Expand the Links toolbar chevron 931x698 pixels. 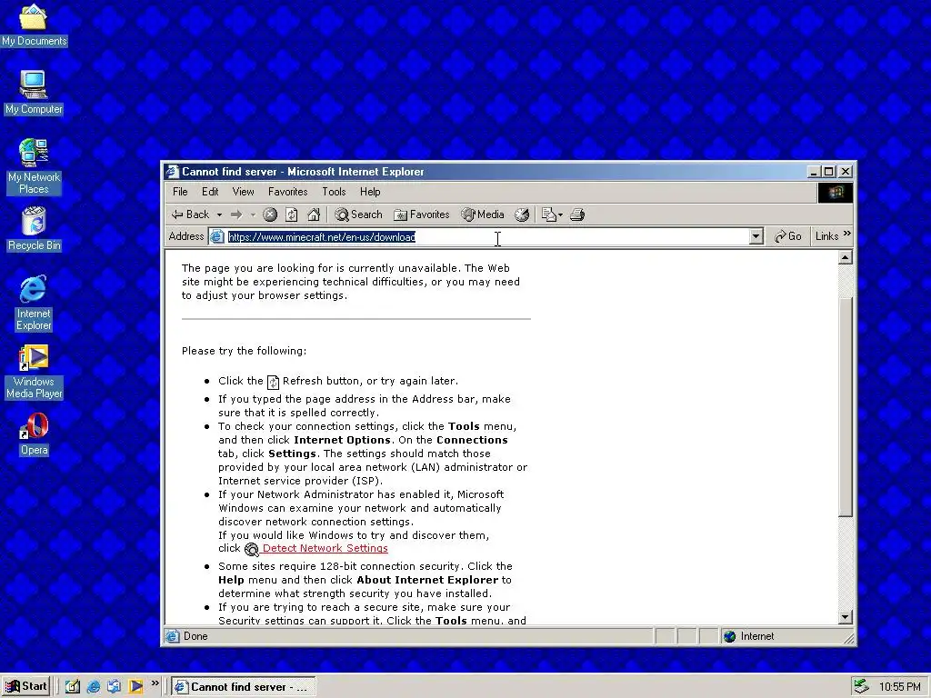coord(846,234)
